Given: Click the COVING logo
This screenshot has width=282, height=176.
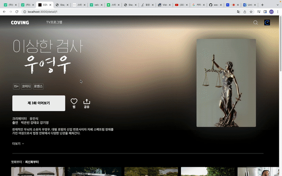Looking at the screenshot, I should click(20, 23).
